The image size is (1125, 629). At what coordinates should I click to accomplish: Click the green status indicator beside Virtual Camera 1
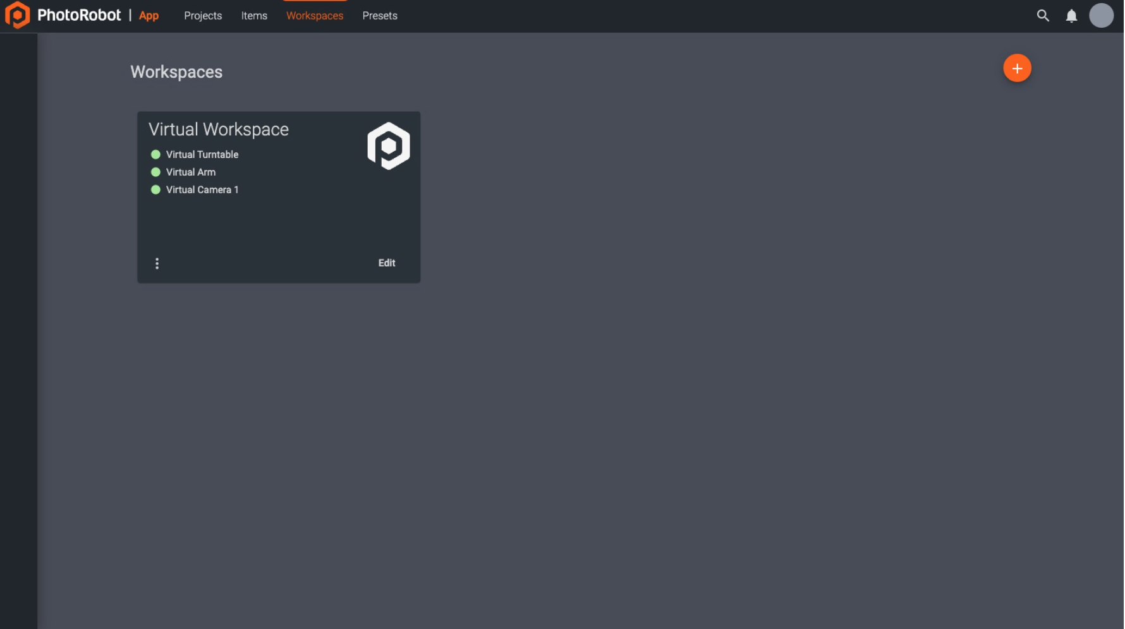pyautogui.click(x=155, y=189)
